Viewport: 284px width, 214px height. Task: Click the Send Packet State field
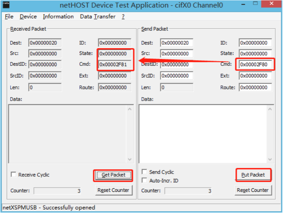point(255,54)
